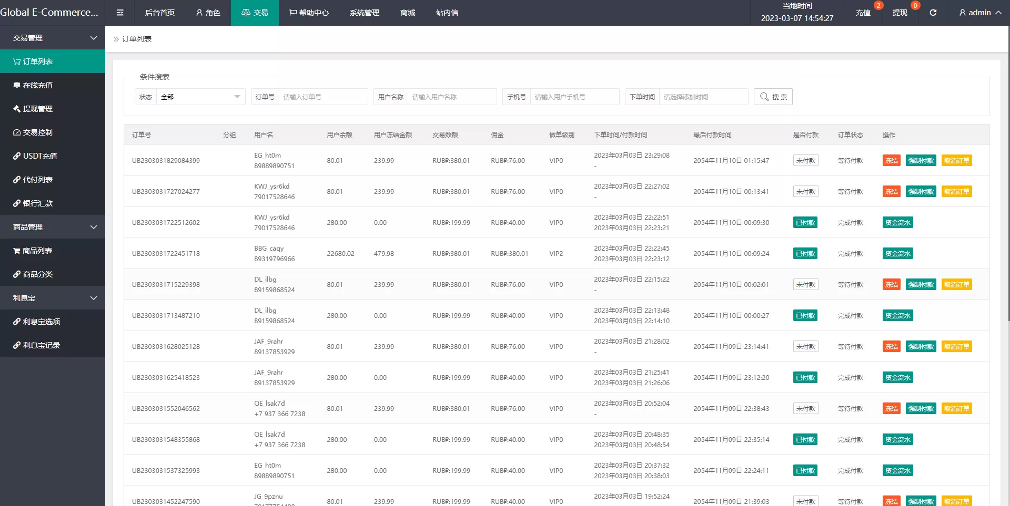Open the 状态 filter dropdown
The width and height of the screenshot is (1010, 506).
(200, 97)
